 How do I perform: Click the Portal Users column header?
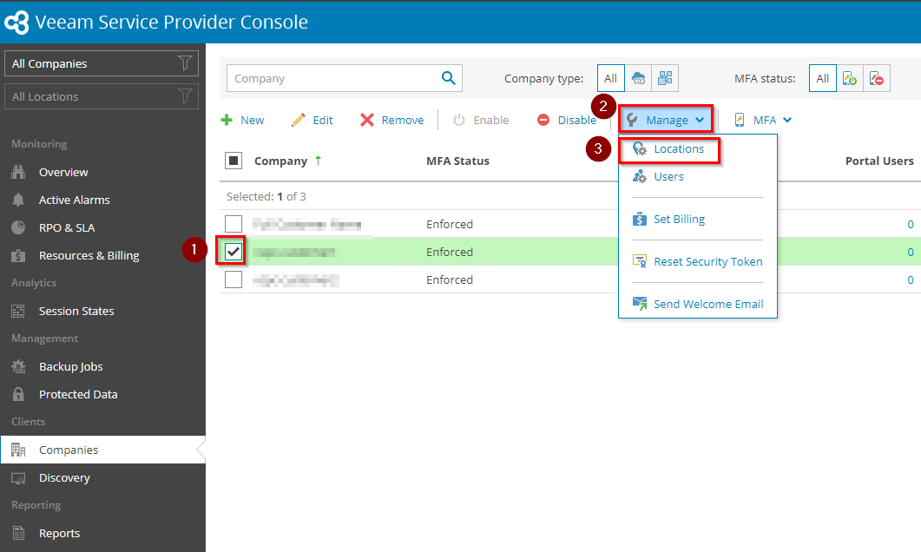point(879,161)
